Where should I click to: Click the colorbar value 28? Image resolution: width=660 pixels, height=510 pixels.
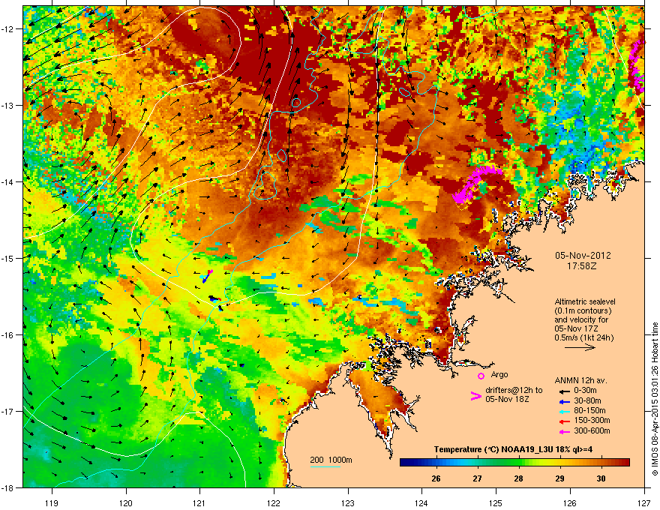pos(518,478)
